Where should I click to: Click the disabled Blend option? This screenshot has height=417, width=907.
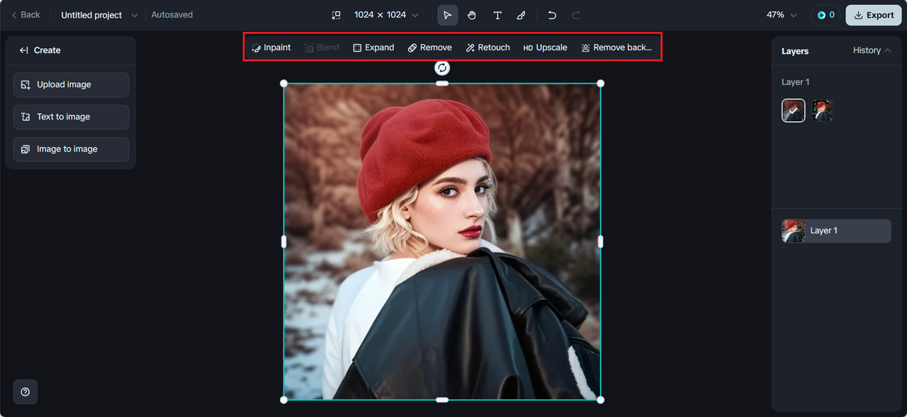322,47
